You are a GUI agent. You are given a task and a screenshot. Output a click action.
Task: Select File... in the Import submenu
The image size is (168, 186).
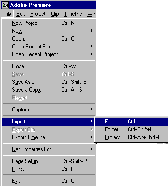point(131,122)
